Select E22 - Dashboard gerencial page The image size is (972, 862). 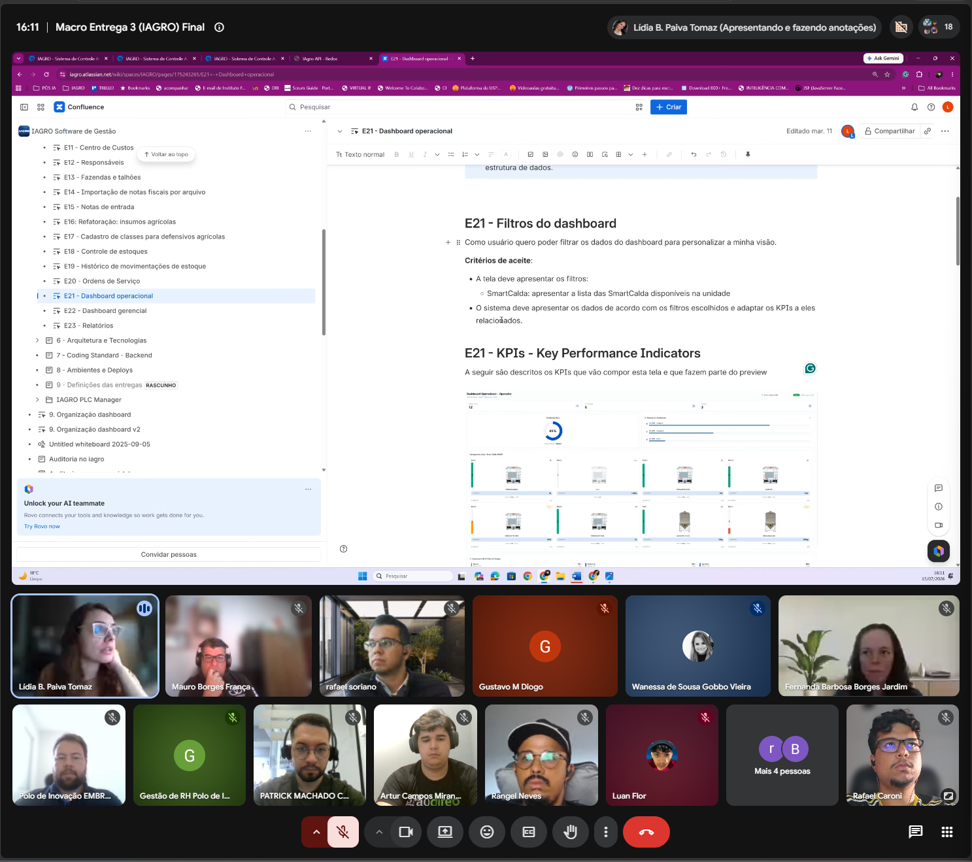pyautogui.click(x=105, y=311)
